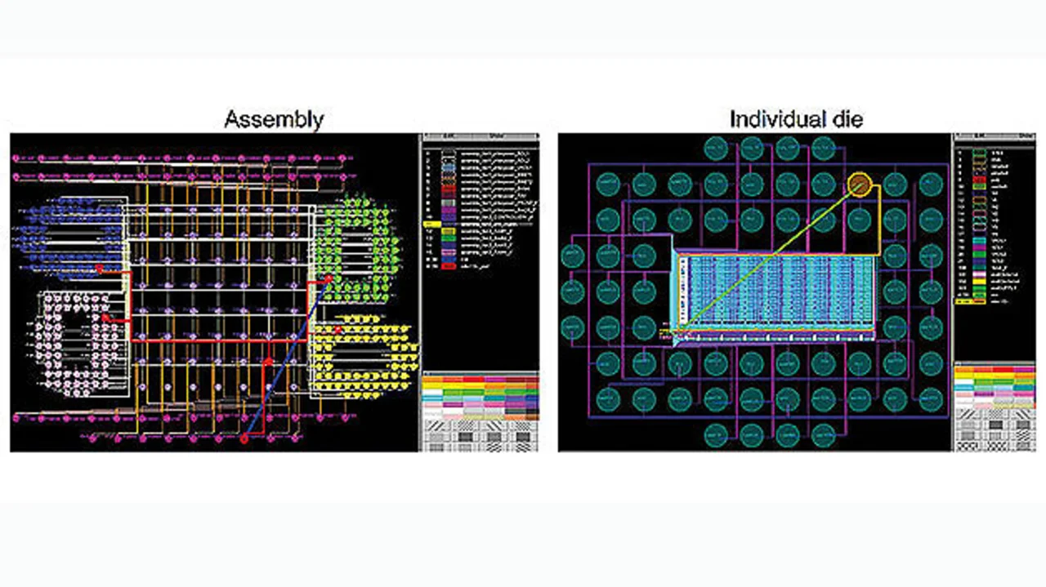
Task: Click the top-left teal bump in Individual die view
Action: (x=714, y=148)
